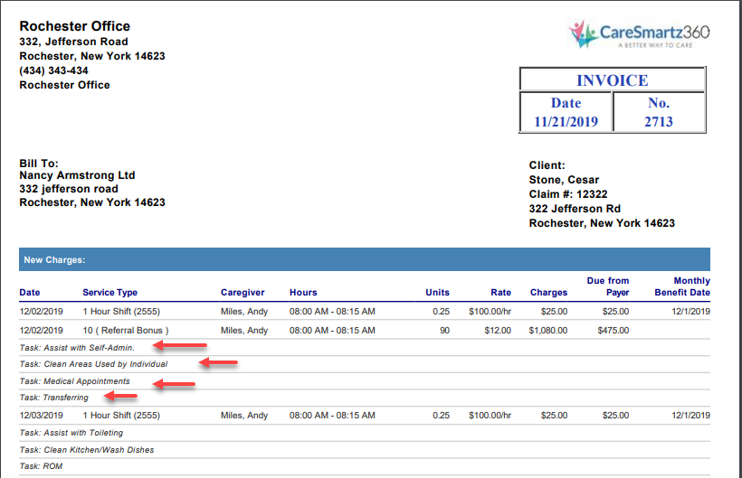Viewport: 742px width, 478px height.
Task: Select the INVOICE heading text
Action: (x=613, y=80)
